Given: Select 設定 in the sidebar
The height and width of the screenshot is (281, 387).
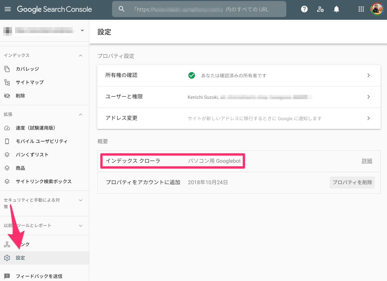Looking at the screenshot, I should [x=44, y=258].
